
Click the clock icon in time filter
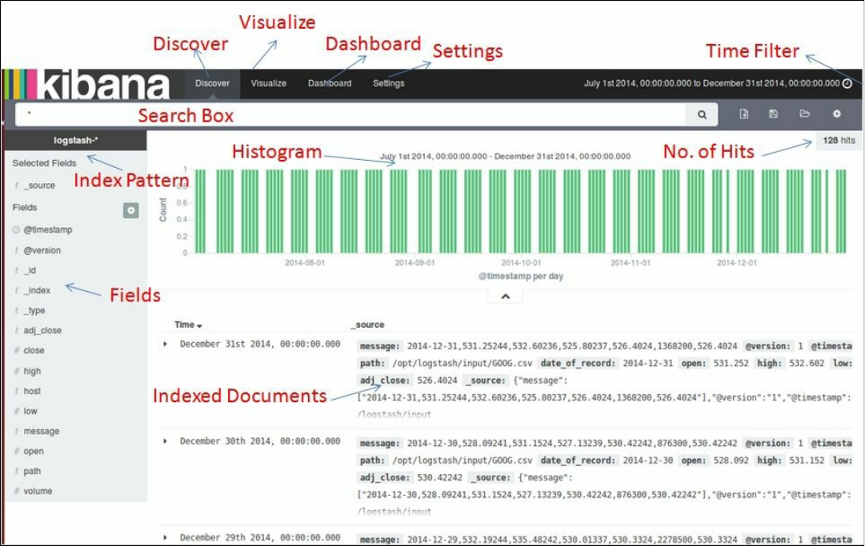(x=847, y=83)
